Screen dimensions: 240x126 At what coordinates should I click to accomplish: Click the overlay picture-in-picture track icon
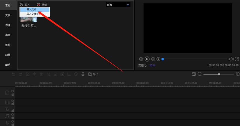click(7, 102)
